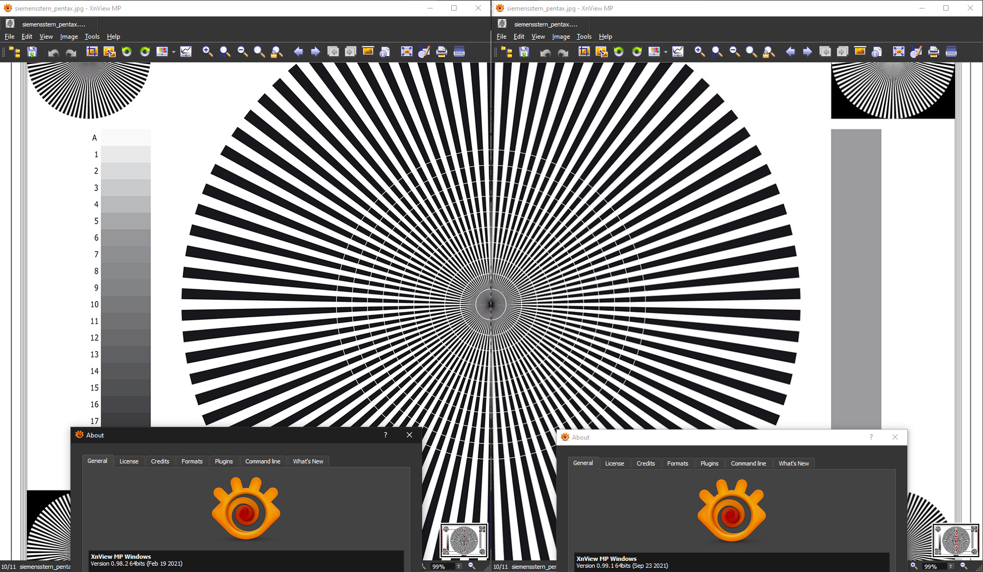Open the Image menu in right window
This screenshot has width=983, height=572.
point(561,37)
